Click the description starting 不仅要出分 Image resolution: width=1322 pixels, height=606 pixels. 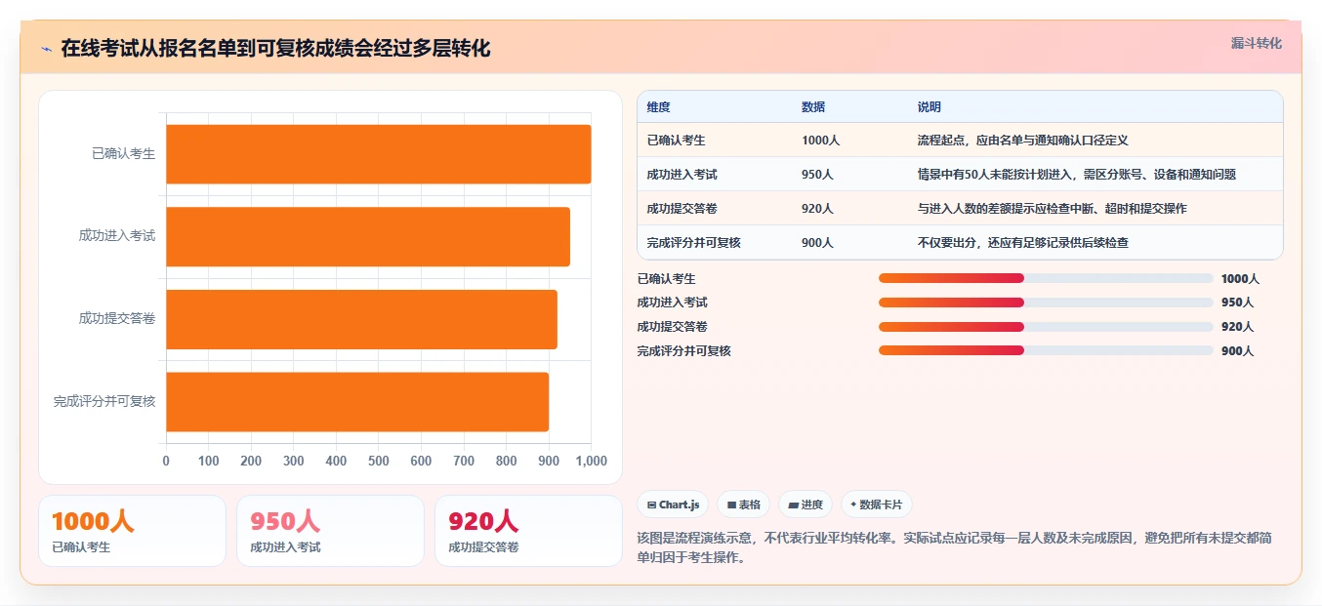(x=1022, y=243)
